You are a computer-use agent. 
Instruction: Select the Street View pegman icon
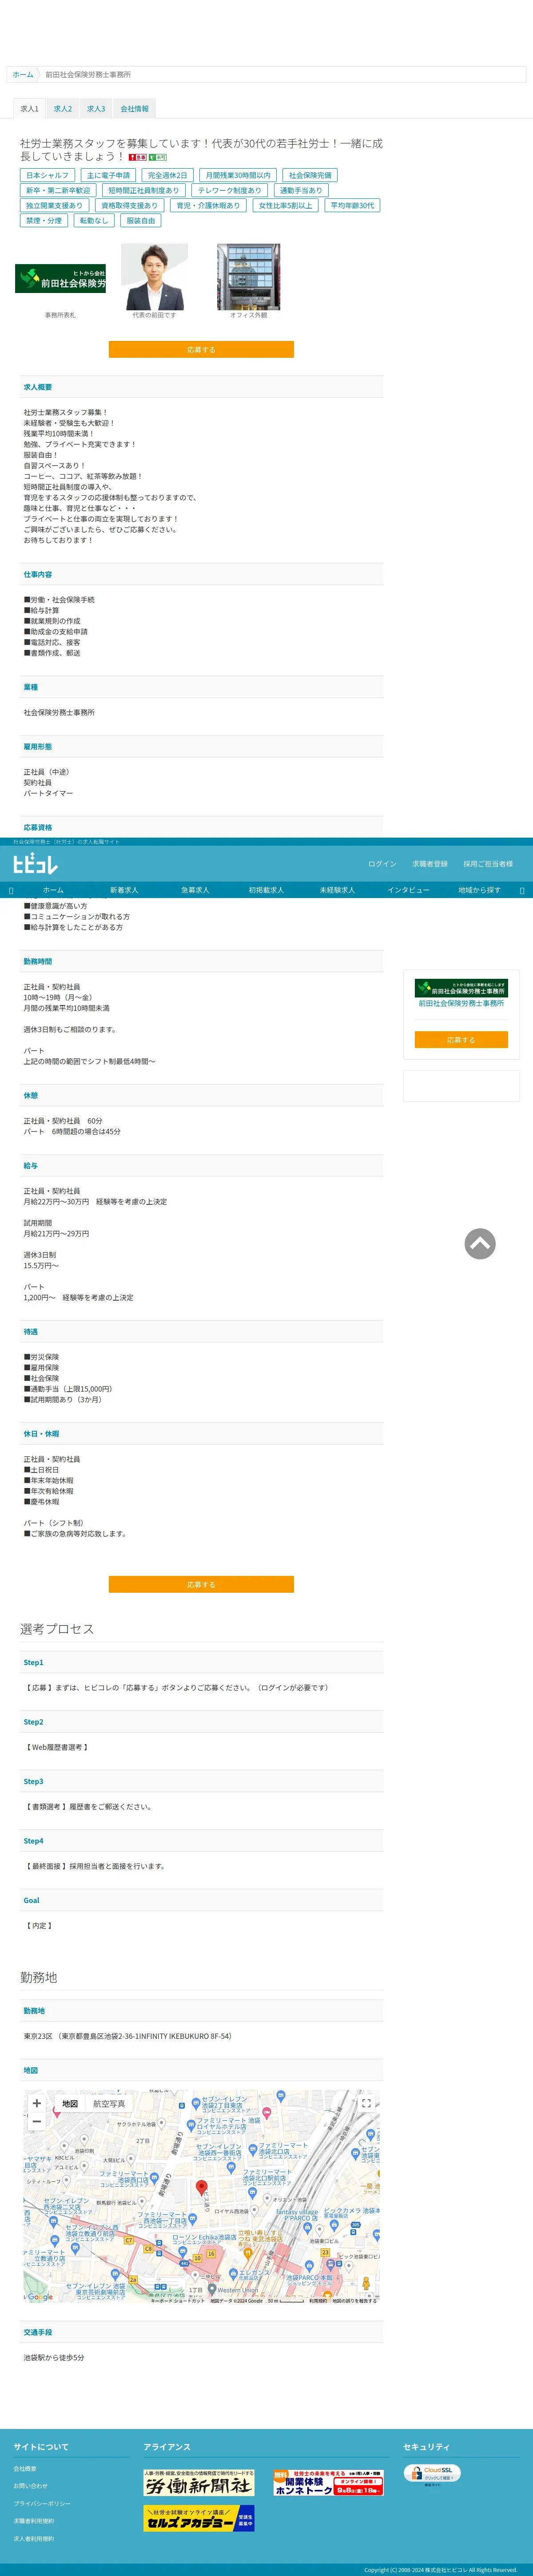[366, 2284]
